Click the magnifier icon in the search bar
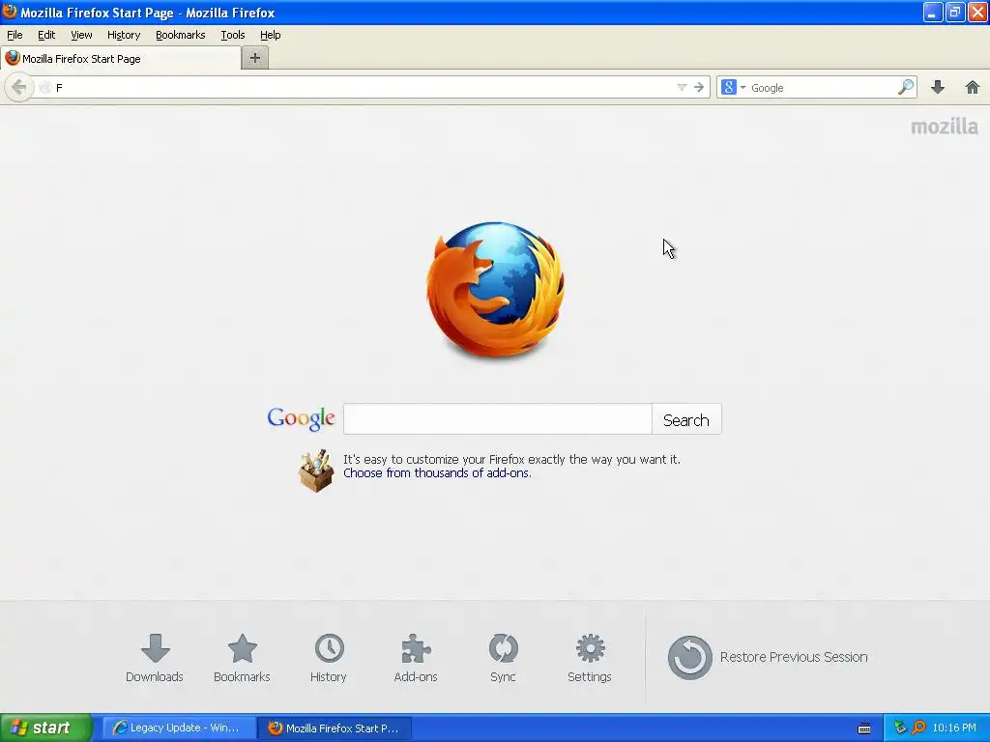This screenshot has width=990, height=742. coord(905,87)
